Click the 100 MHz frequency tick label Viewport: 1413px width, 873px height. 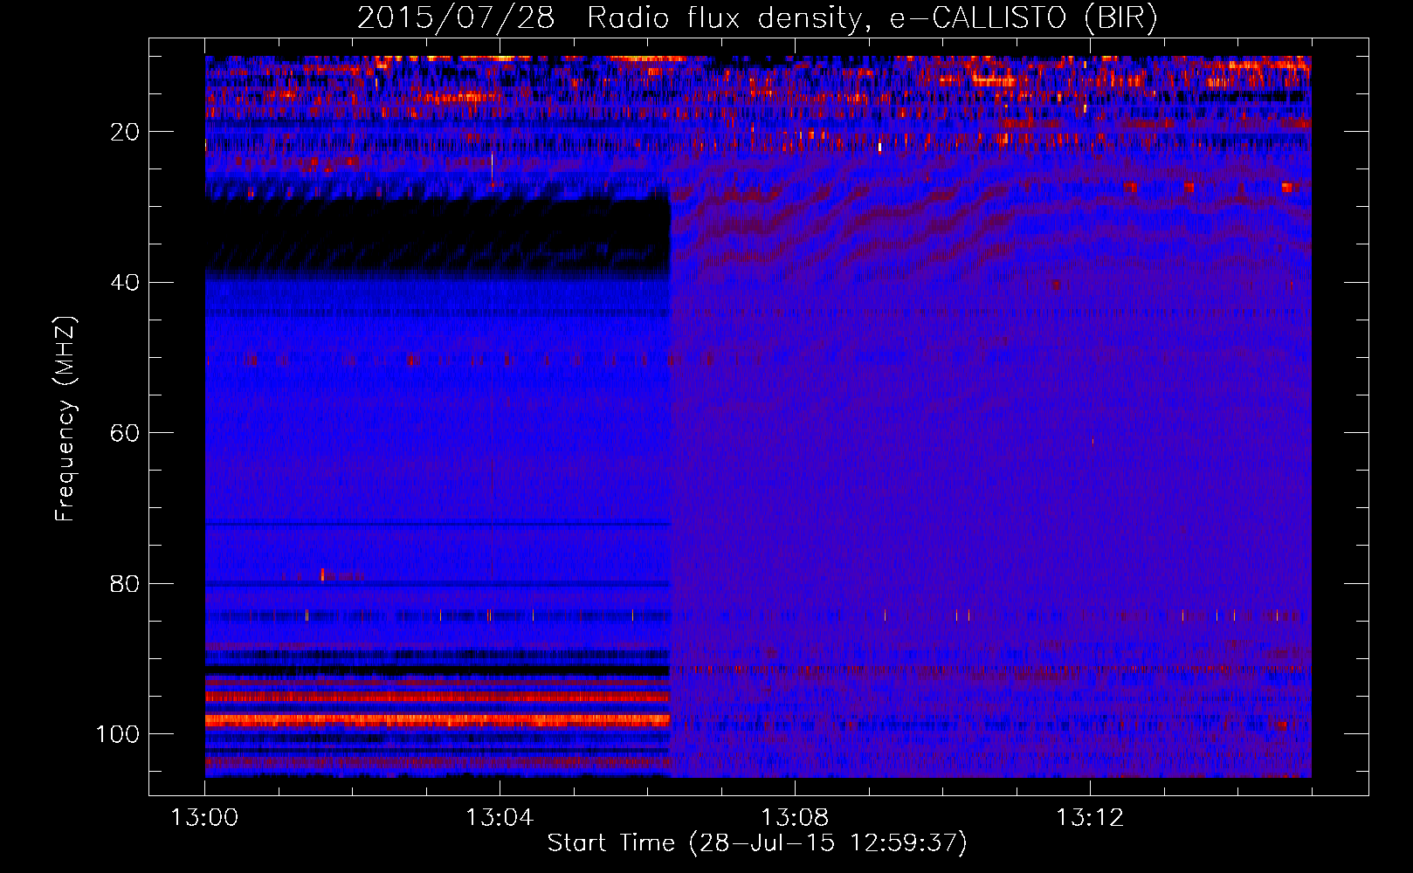pos(119,734)
